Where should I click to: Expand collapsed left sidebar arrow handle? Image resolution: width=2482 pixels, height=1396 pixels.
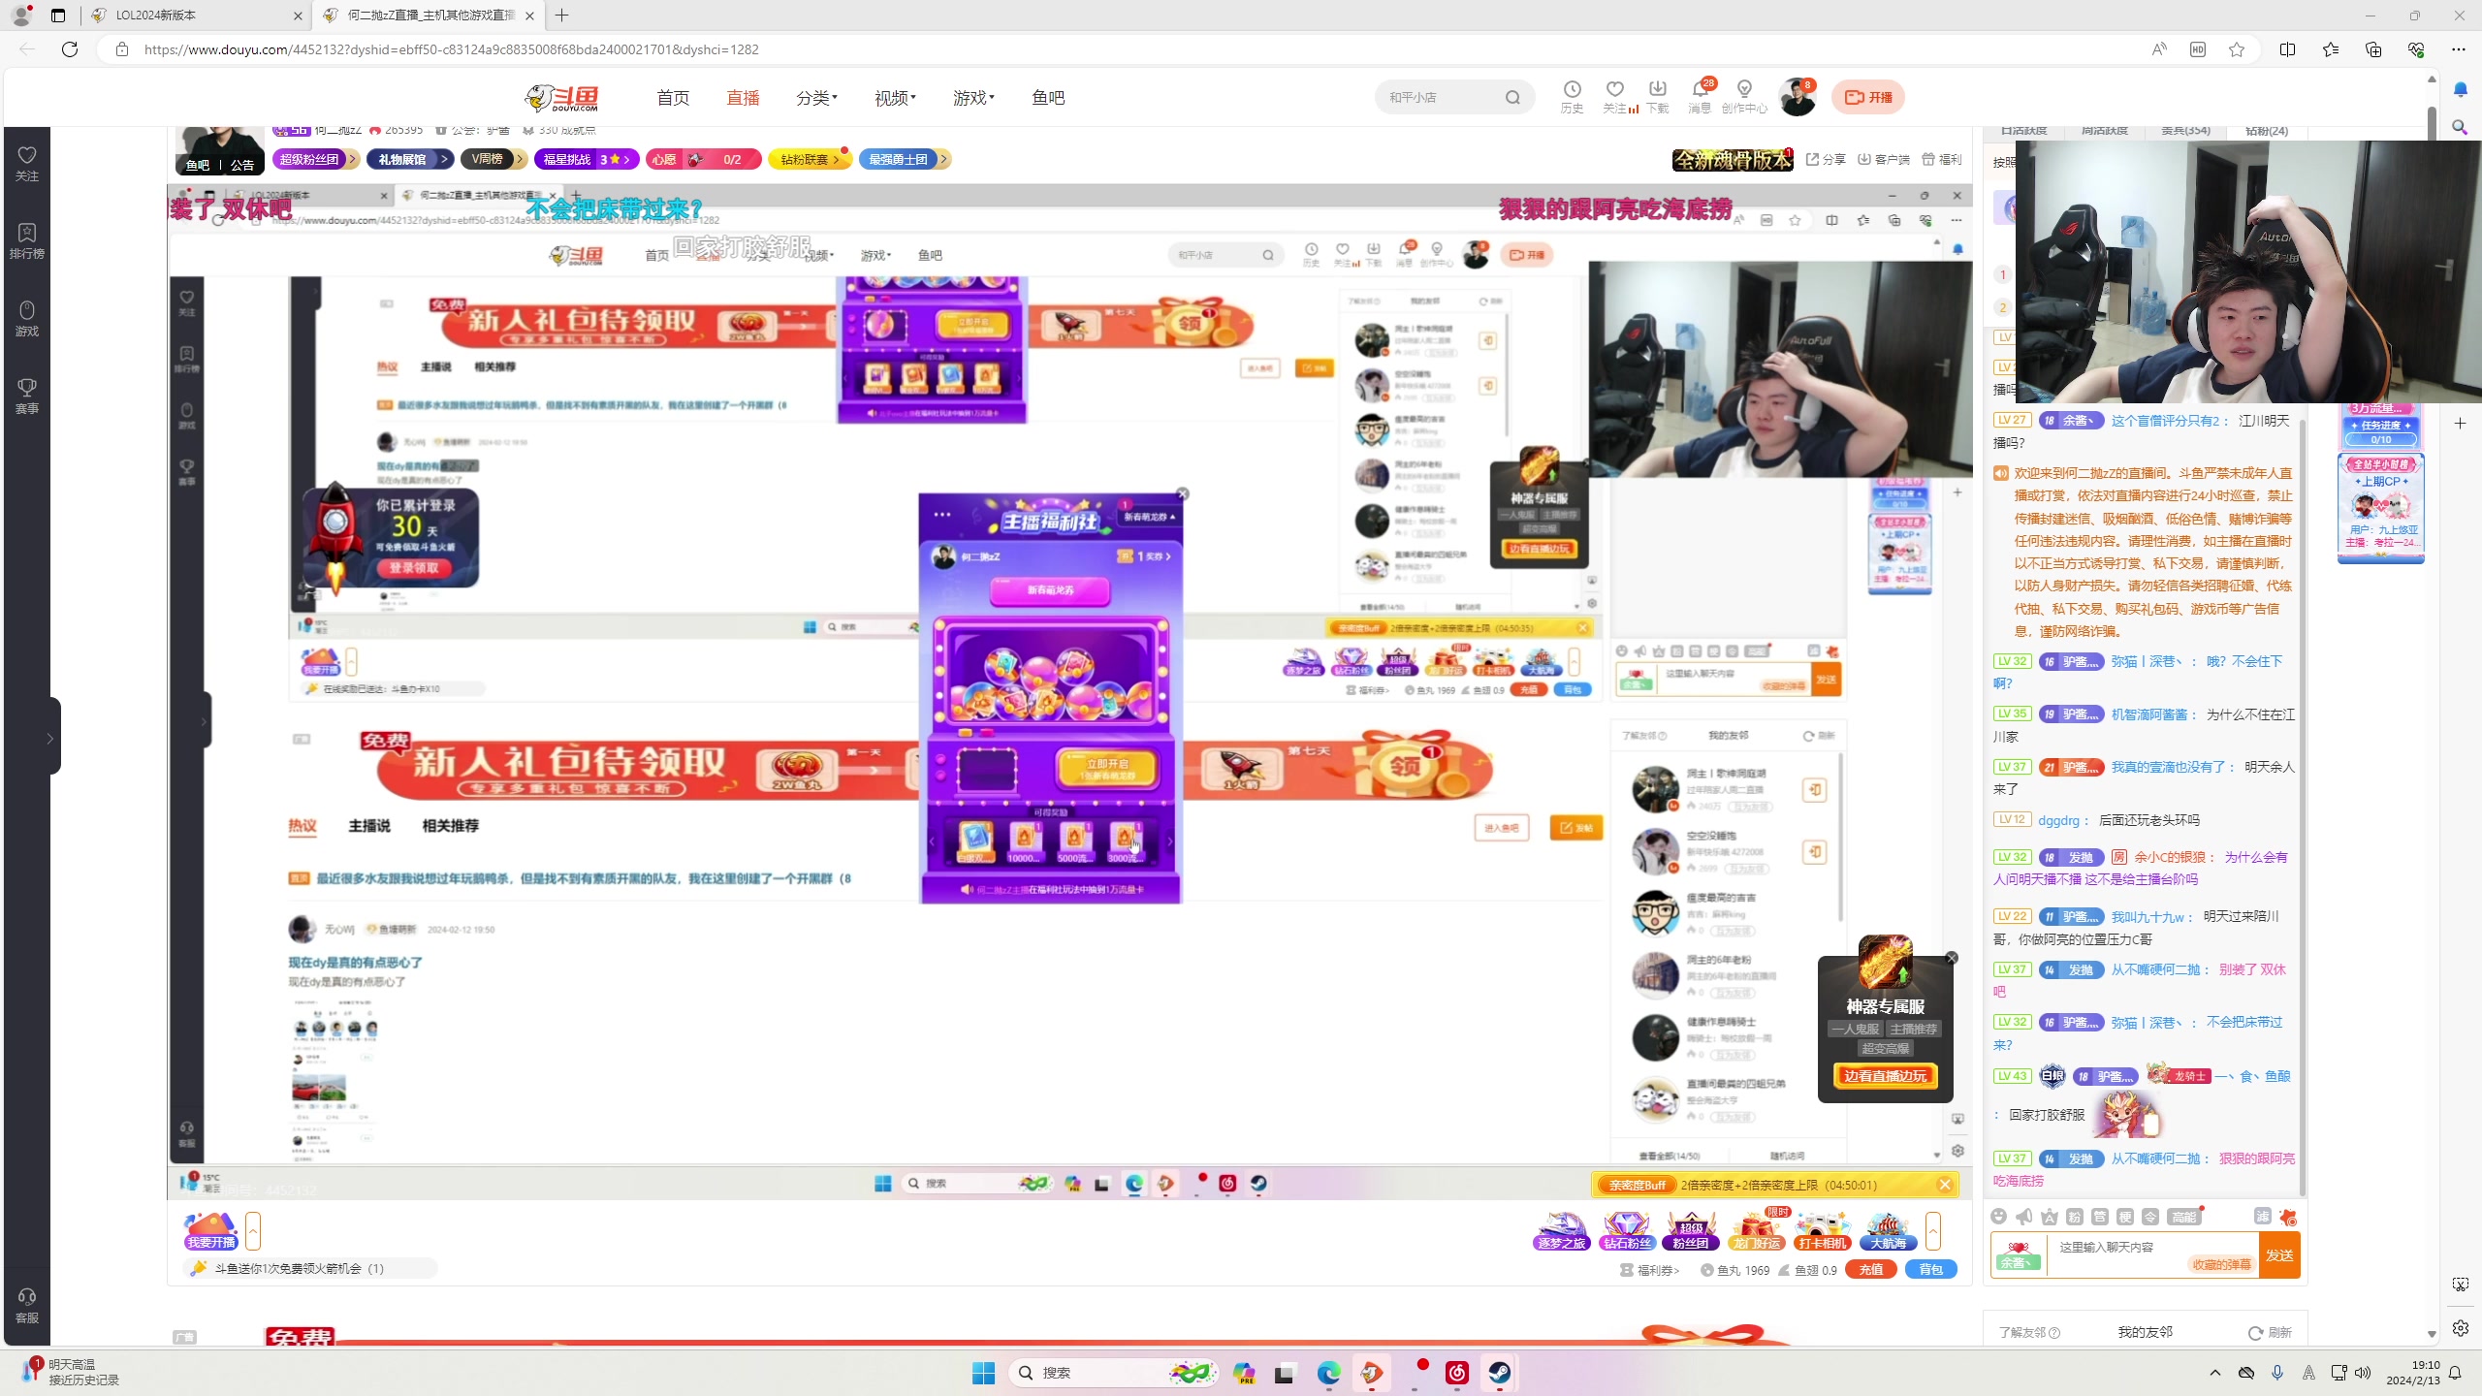click(50, 739)
